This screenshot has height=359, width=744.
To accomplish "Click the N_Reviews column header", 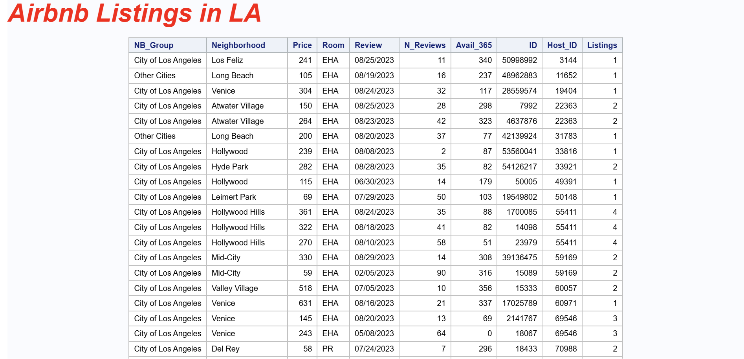I will [425, 45].
